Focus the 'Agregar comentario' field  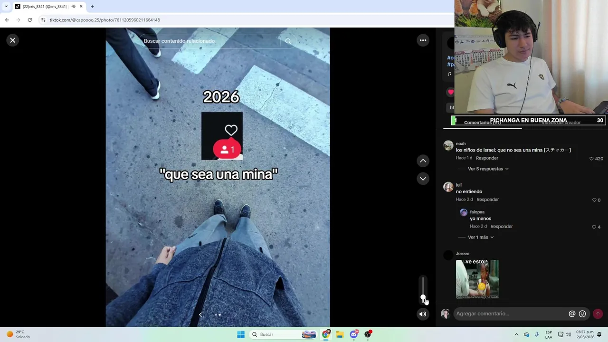tap(511, 313)
